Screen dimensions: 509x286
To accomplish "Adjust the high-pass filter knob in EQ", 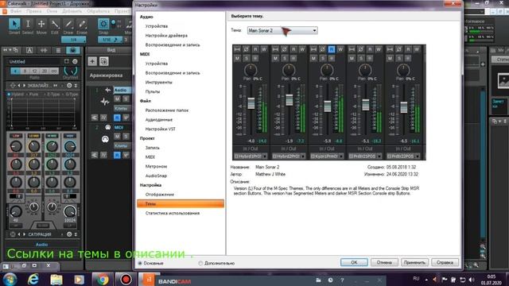I will (15, 212).
